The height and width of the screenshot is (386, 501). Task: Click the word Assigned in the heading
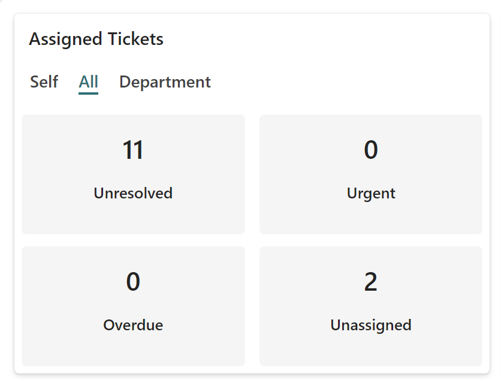[66, 39]
